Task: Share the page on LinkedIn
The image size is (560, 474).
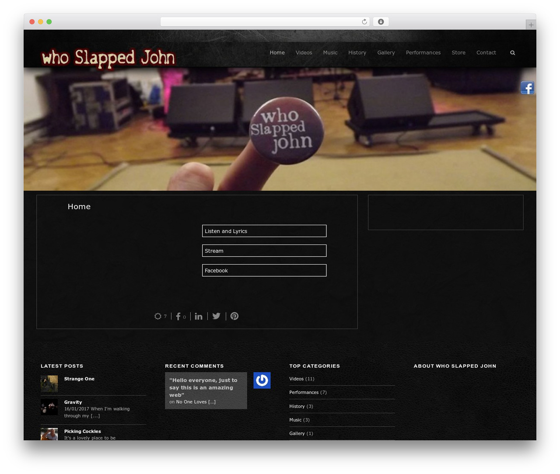Action: 199,316
